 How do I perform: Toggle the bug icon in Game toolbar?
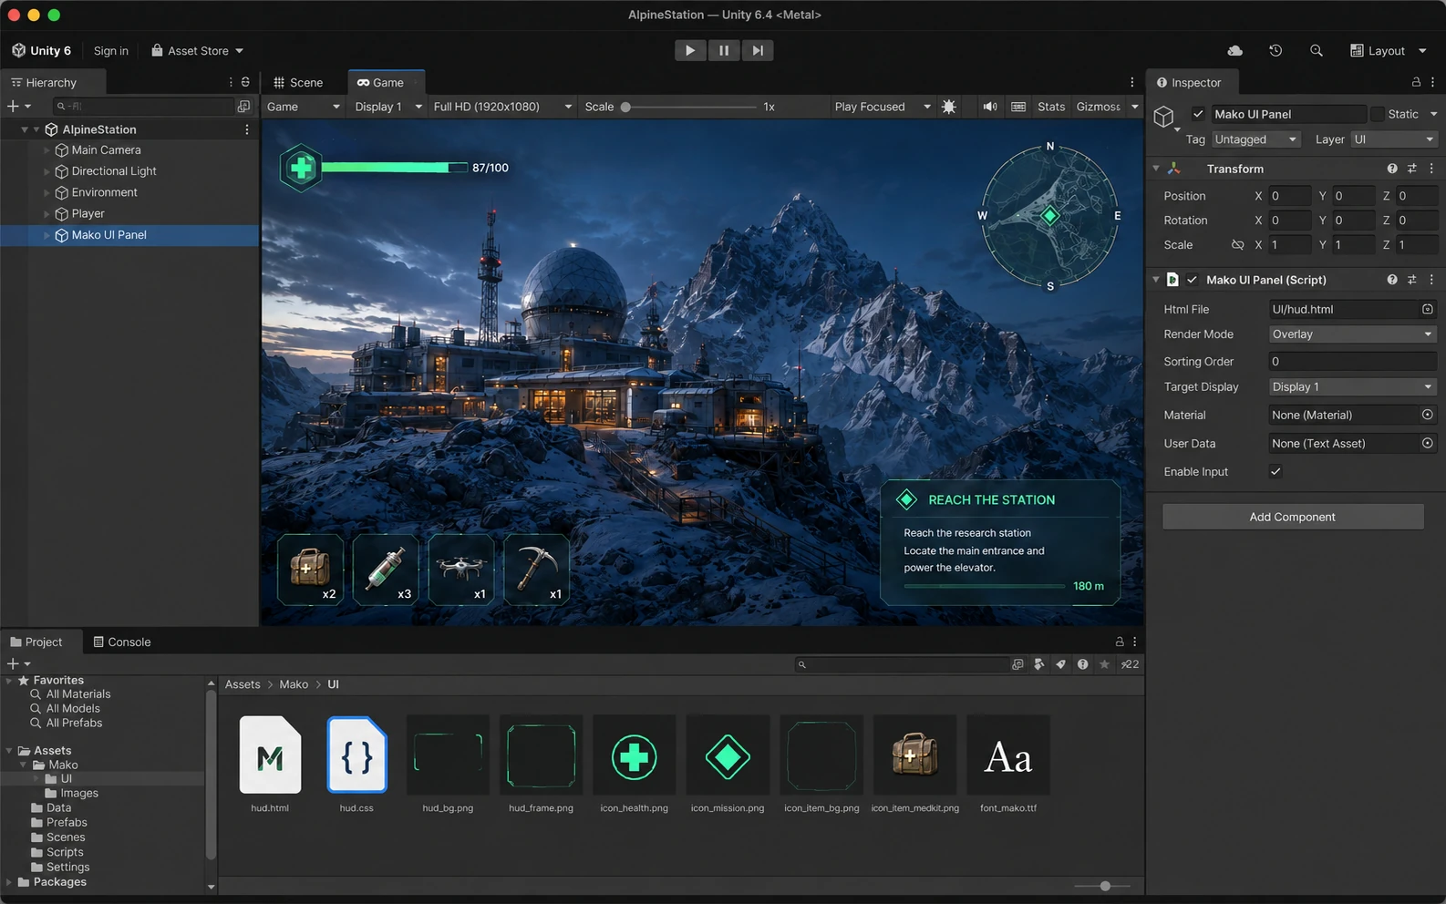(x=949, y=107)
